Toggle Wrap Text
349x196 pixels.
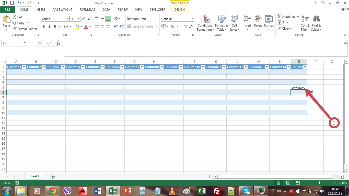click(137, 19)
